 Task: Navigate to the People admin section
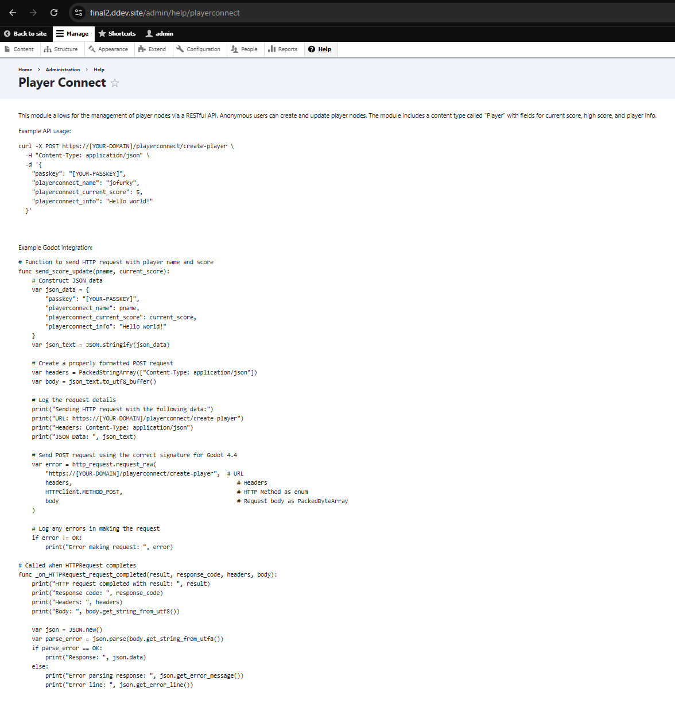[x=245, y=49]
